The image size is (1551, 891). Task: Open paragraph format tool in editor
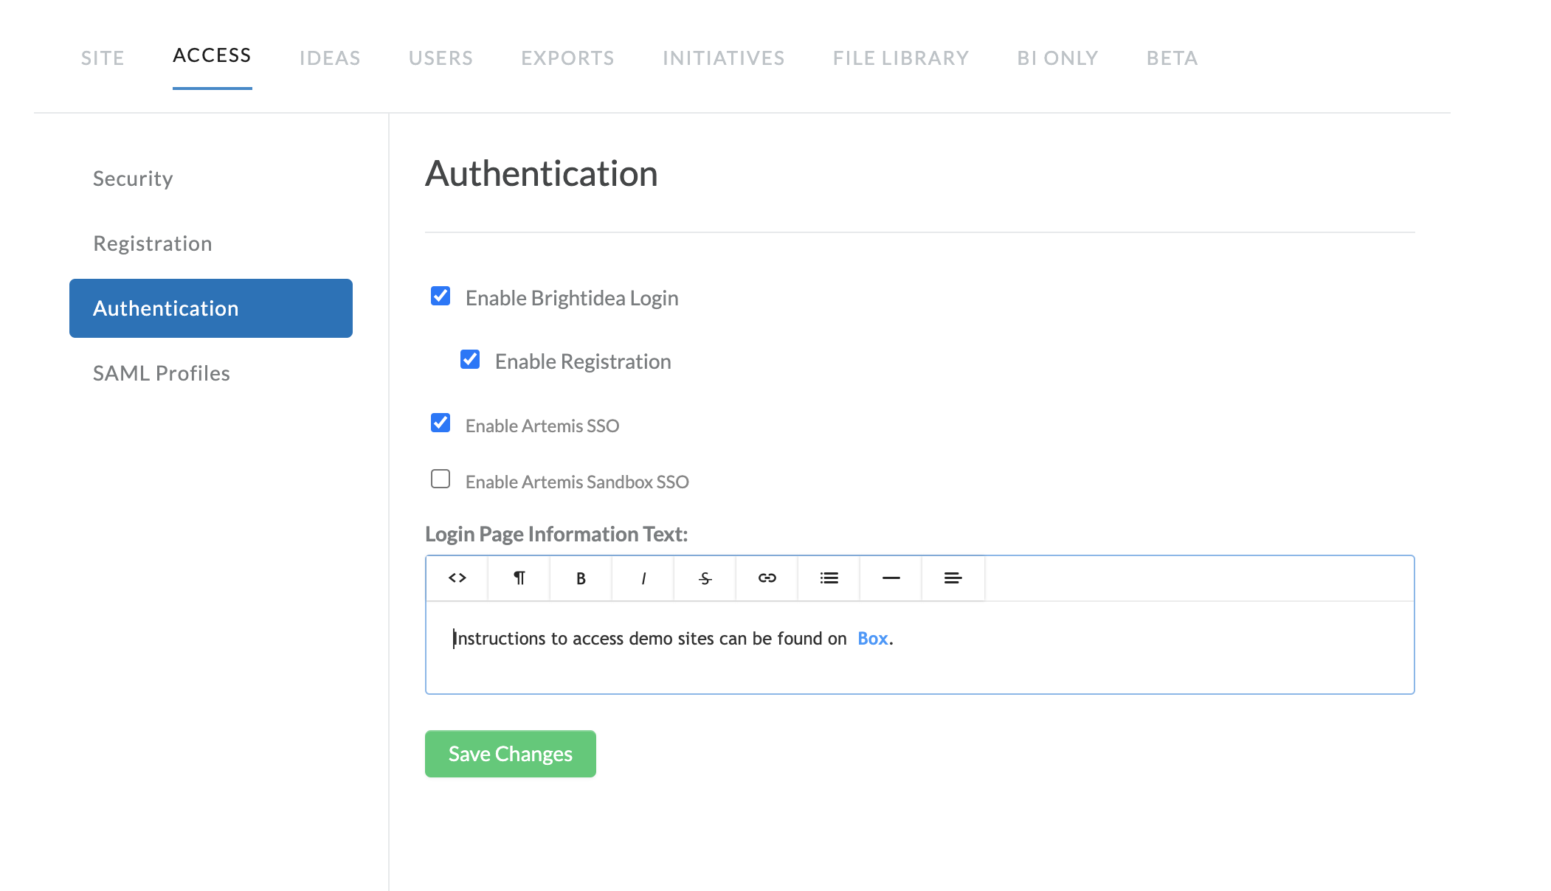click(519, 578)
